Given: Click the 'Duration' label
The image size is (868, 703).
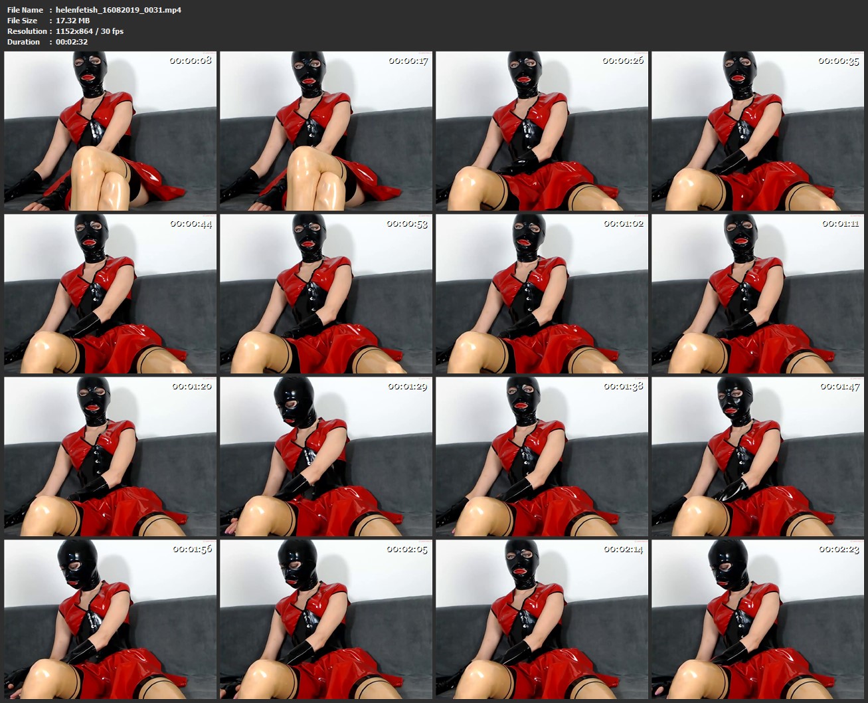Looking at the screenshot, I should (24, 42).
